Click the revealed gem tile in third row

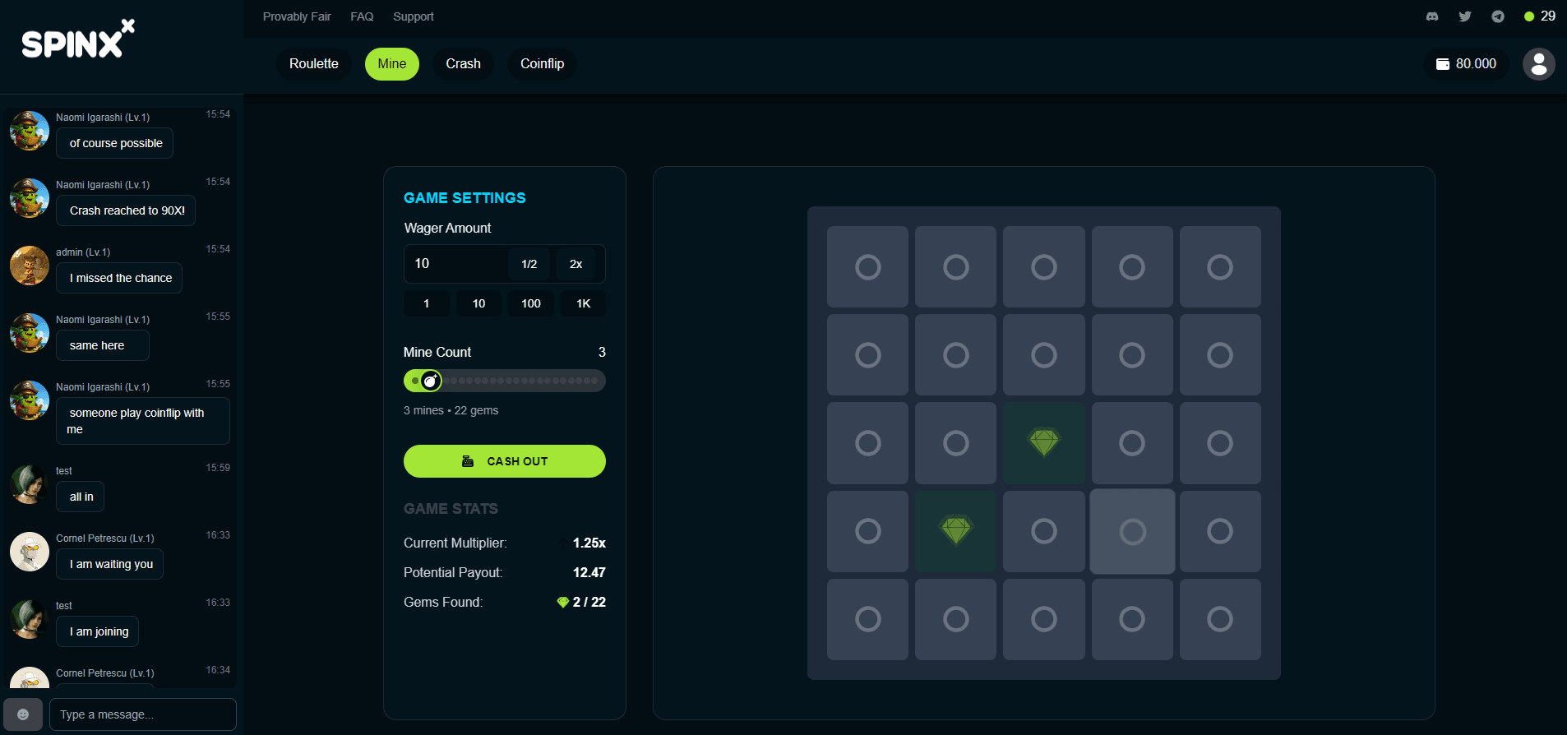point(1043,443)
